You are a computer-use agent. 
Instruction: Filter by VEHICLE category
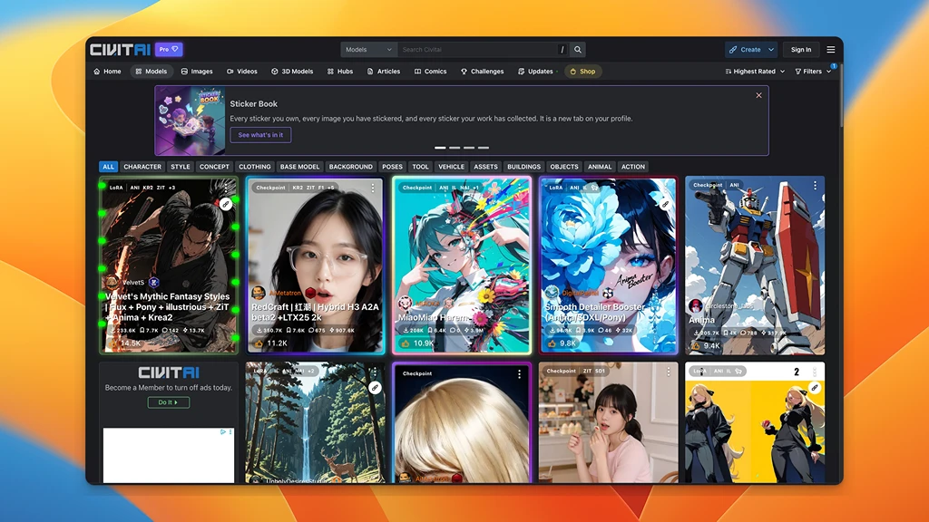pos(451,167)
